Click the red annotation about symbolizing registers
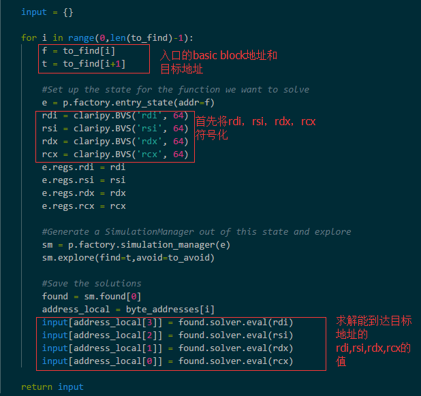The width and height of the screenshot is (421, 396). tap(255, 129)
